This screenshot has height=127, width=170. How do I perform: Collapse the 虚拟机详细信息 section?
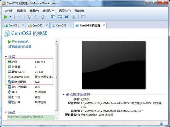[x=64, y=94]
